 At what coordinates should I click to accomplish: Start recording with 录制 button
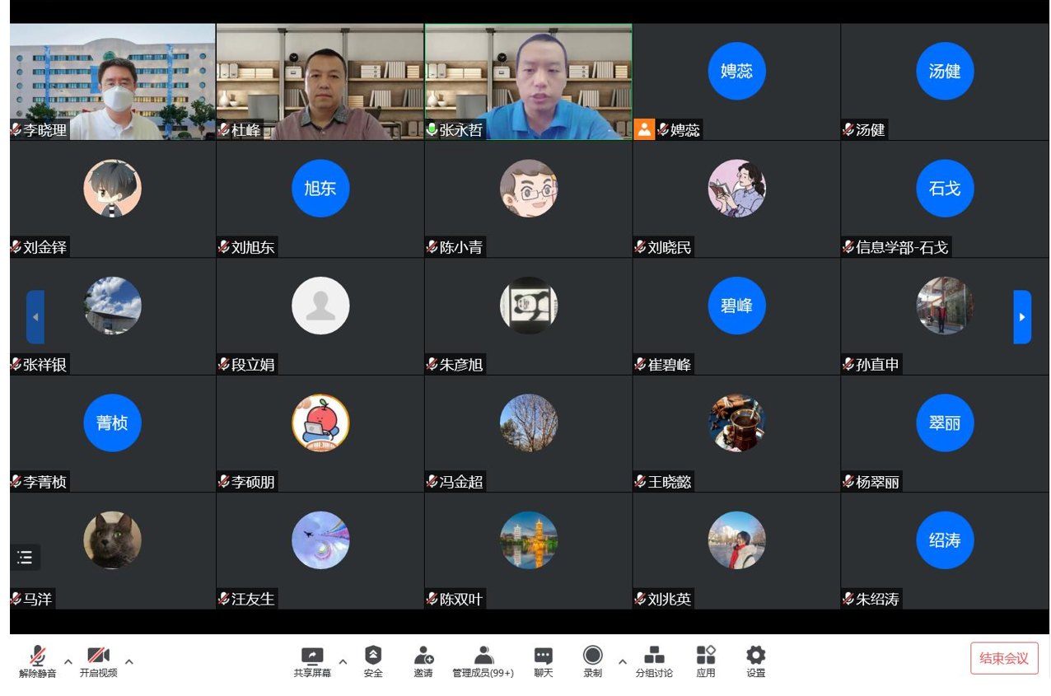[x=592, y=656]
